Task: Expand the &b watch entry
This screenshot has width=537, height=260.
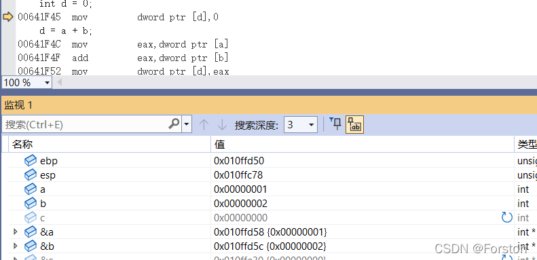Action: 15,246
